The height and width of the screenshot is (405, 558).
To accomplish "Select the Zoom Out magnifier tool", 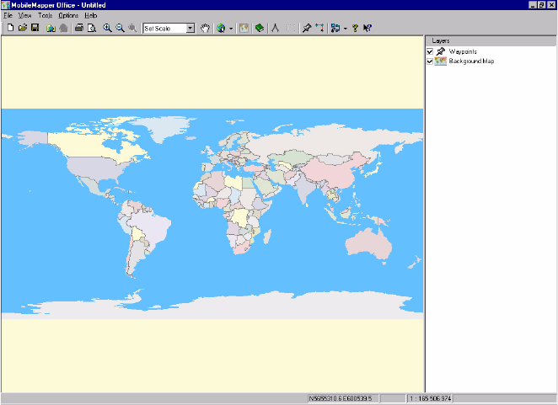I will click(120, 28).
